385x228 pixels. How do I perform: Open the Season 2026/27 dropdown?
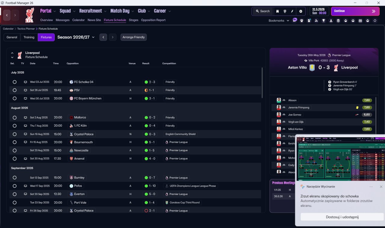click(x=76, y=37)
